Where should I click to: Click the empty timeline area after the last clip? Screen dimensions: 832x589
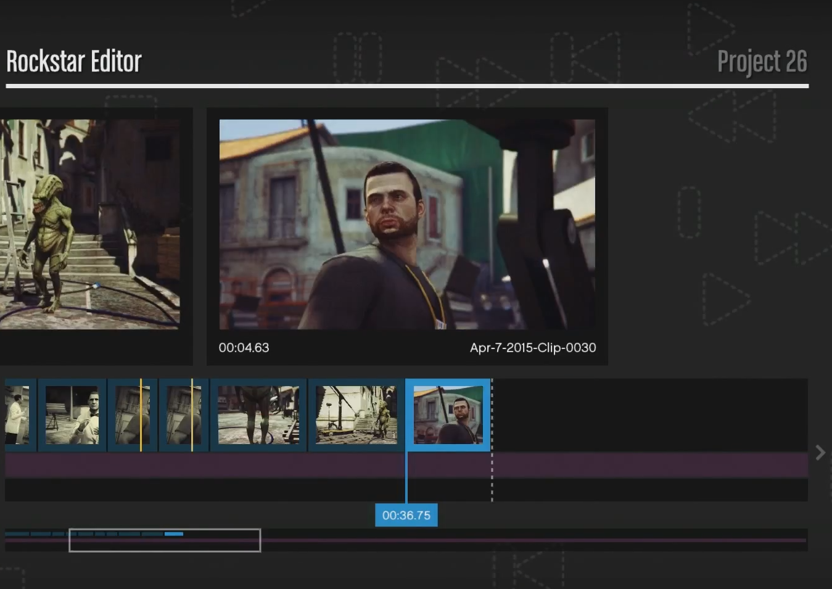(x=648, y=414)
